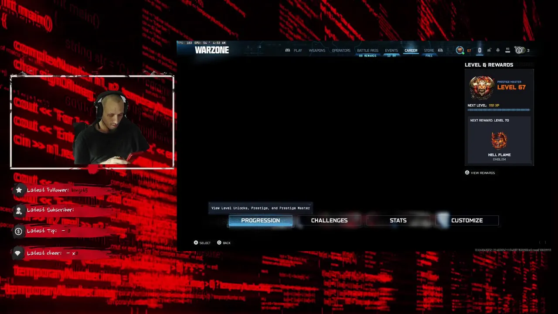
Task: Select the CAREER tab
Action: click(411, 51)
